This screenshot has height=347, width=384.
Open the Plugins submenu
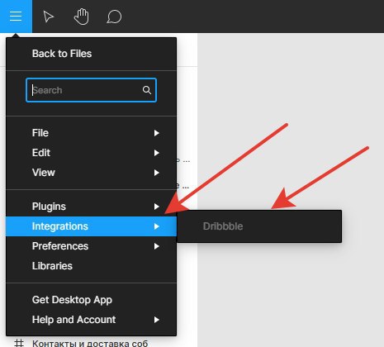[x=91, y=207]
